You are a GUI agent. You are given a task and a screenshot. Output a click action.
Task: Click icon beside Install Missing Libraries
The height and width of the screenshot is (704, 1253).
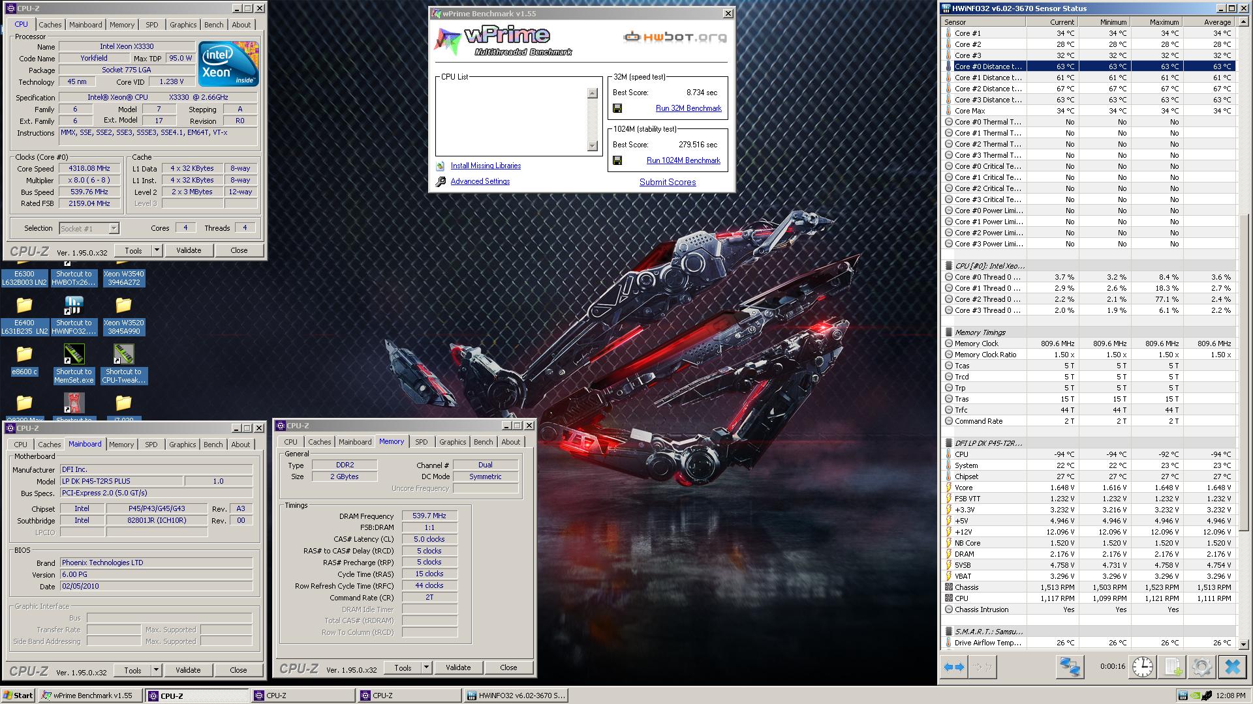(441, 166)
